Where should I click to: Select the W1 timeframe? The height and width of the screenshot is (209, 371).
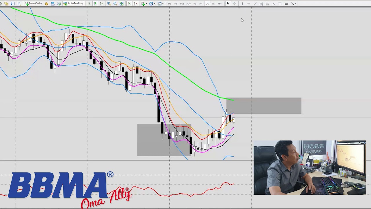(214, 3)
